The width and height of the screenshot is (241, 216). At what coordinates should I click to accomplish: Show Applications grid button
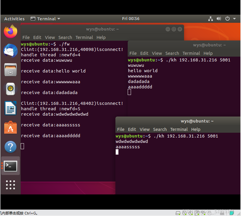point(10,185)
